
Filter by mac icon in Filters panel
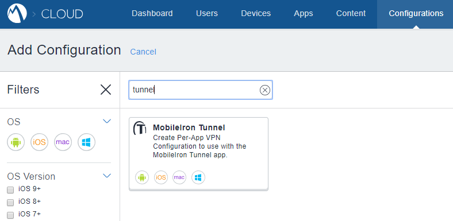pos(63,142)
